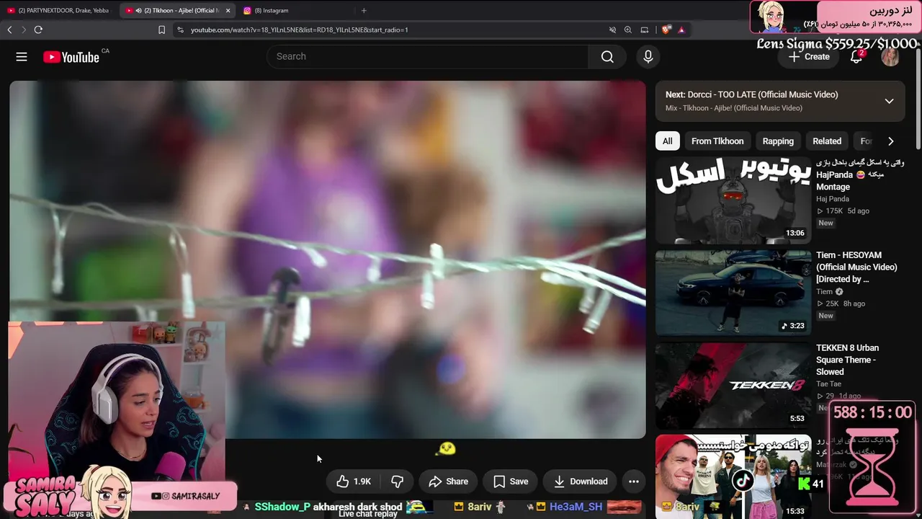Select the All filter chip
922x519 pixels.
pyautogui.click(x=668, y=141)
